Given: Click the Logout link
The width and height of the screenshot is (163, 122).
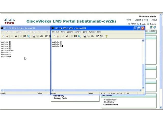Looking at the screenshot, I should pos(138,20).
